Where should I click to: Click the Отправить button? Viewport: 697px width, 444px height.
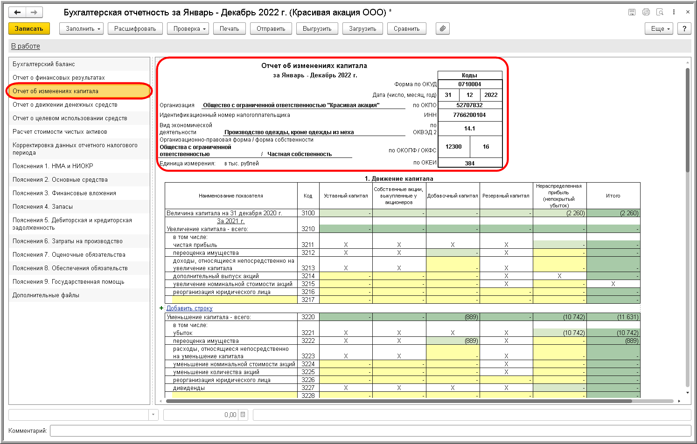point(271,28)
